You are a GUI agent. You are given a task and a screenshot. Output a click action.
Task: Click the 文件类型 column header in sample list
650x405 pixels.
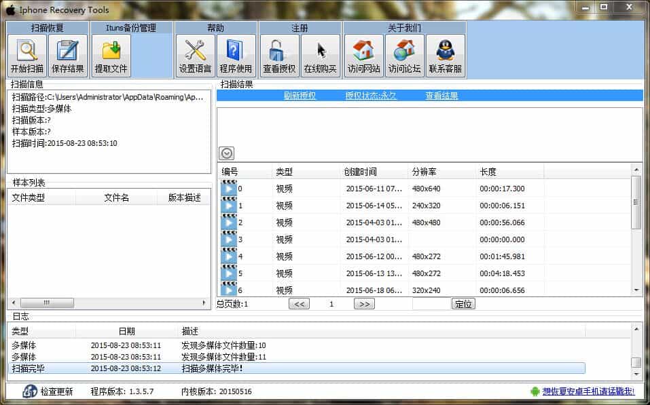tap(41, 197)
